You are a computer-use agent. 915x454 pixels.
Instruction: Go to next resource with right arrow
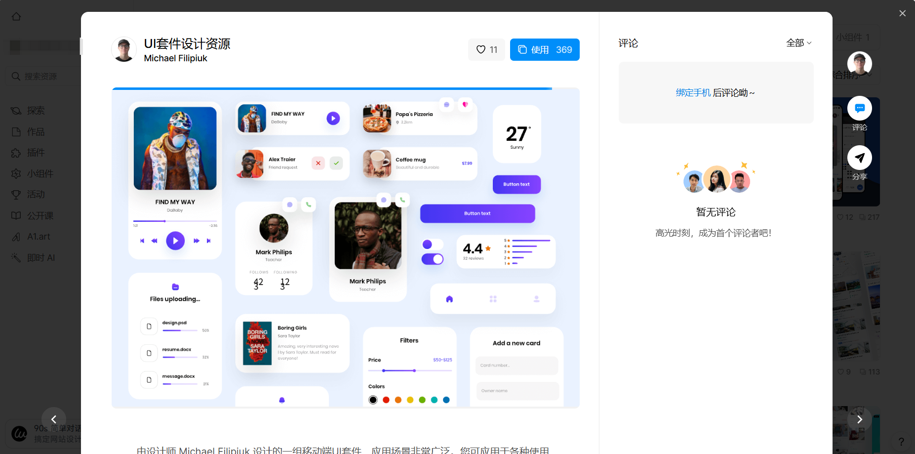[x=859, y=419]
